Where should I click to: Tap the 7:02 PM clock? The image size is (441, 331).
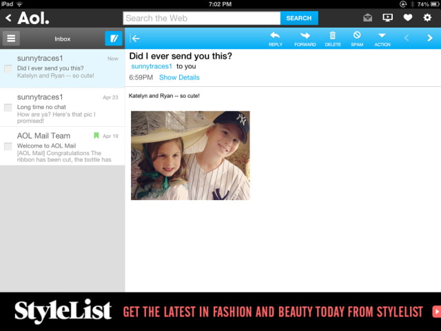(x=220, y=4)
